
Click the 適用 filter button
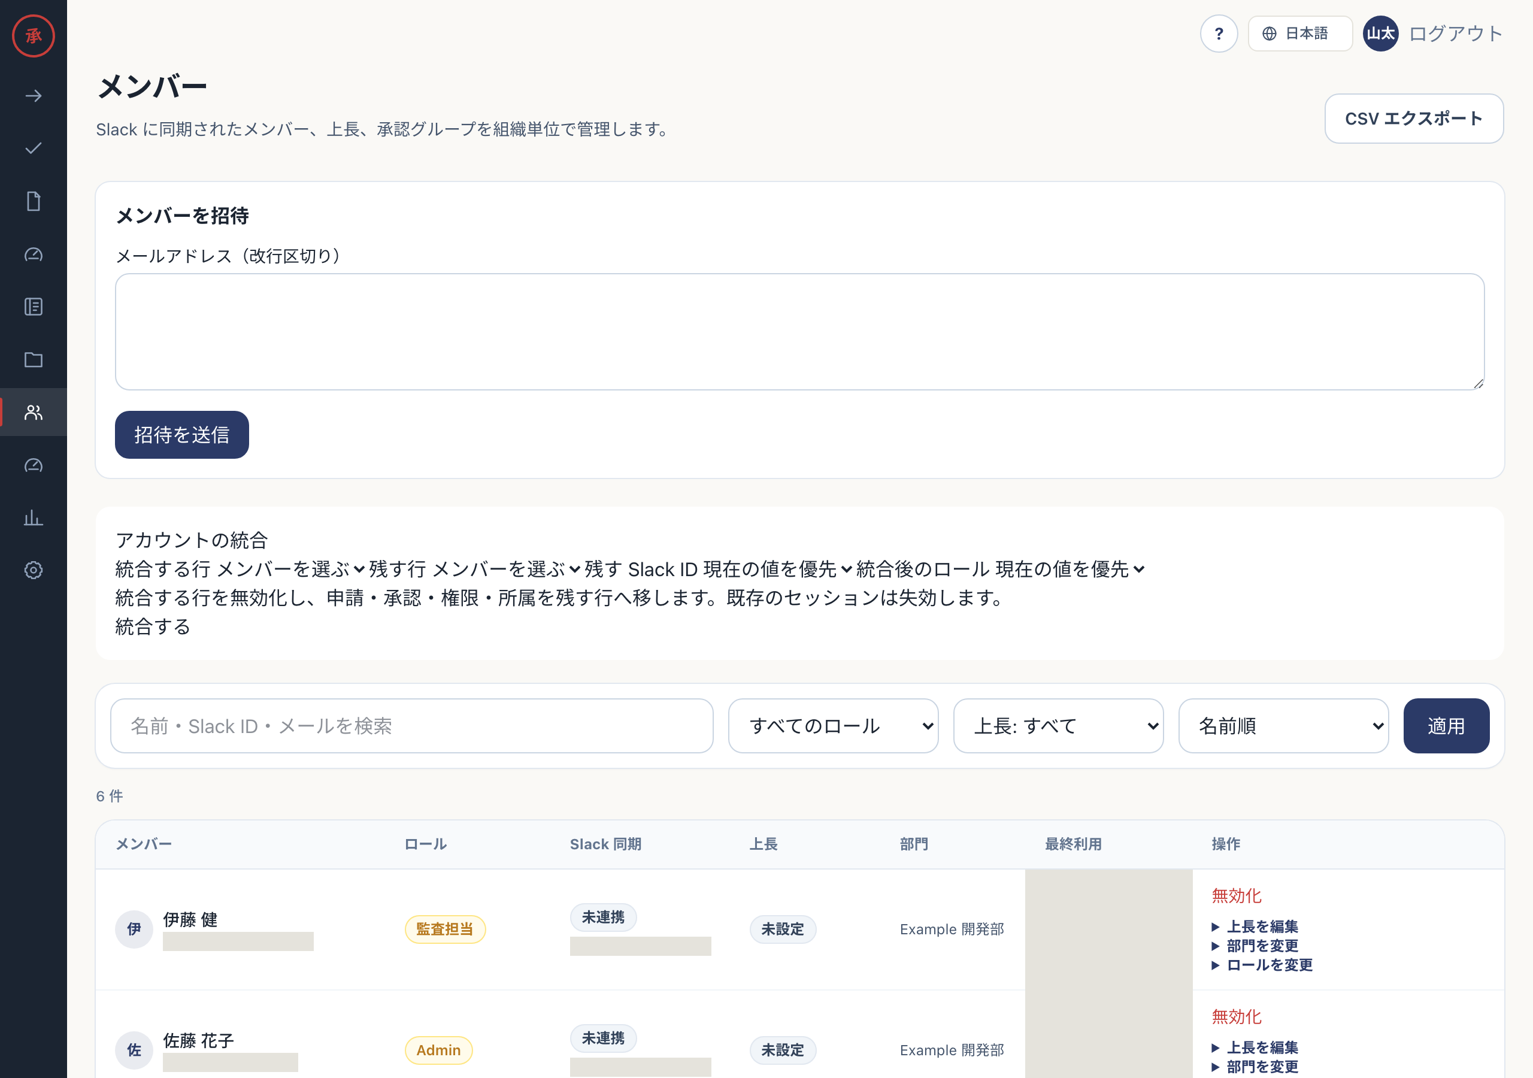pyautogui.click(x=1446, y=726)
